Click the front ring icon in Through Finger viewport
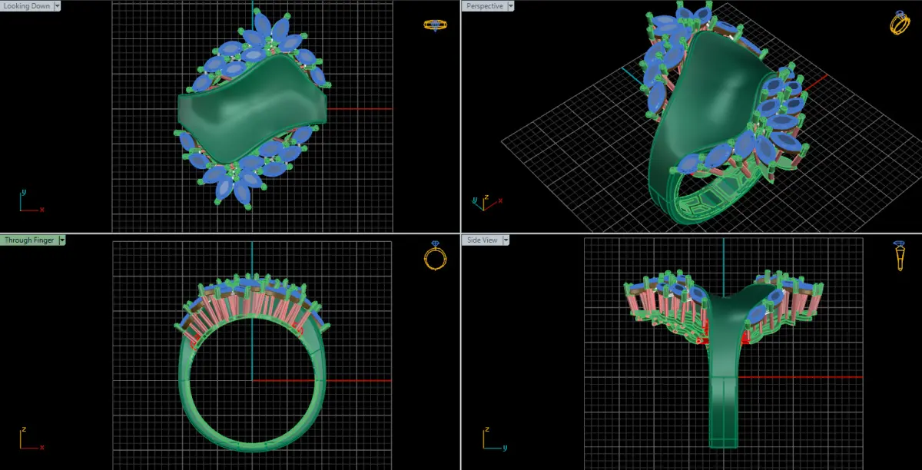 click(x=434, y=255)
